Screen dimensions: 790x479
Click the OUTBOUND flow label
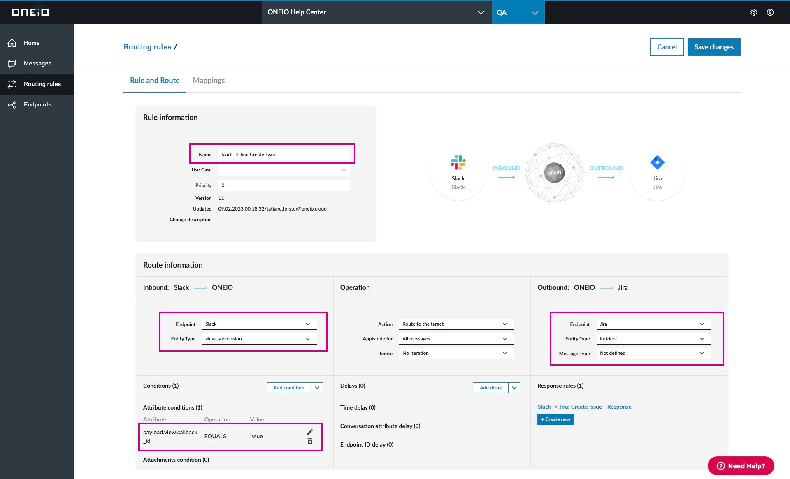click(x=606, y=168)
